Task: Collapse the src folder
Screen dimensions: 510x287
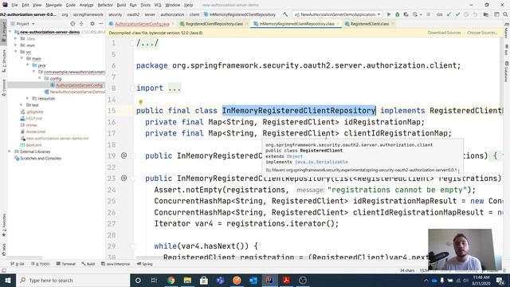Action: click(x=16, y=52)
